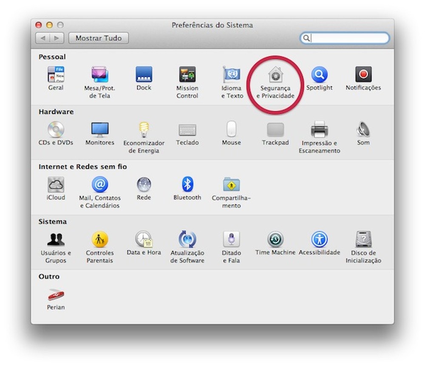Click the back navigation arrow
The height and width of the screenshot is (367, 425).
point(44,38)
